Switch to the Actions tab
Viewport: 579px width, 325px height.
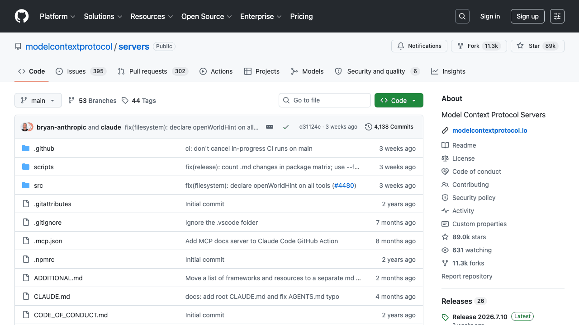coord(216,71)
